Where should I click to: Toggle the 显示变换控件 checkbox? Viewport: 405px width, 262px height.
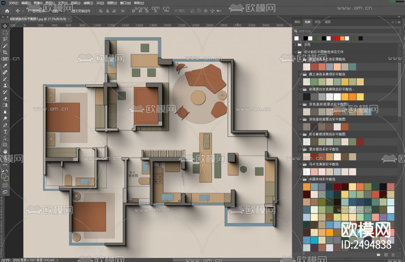(x=69, y=11)
